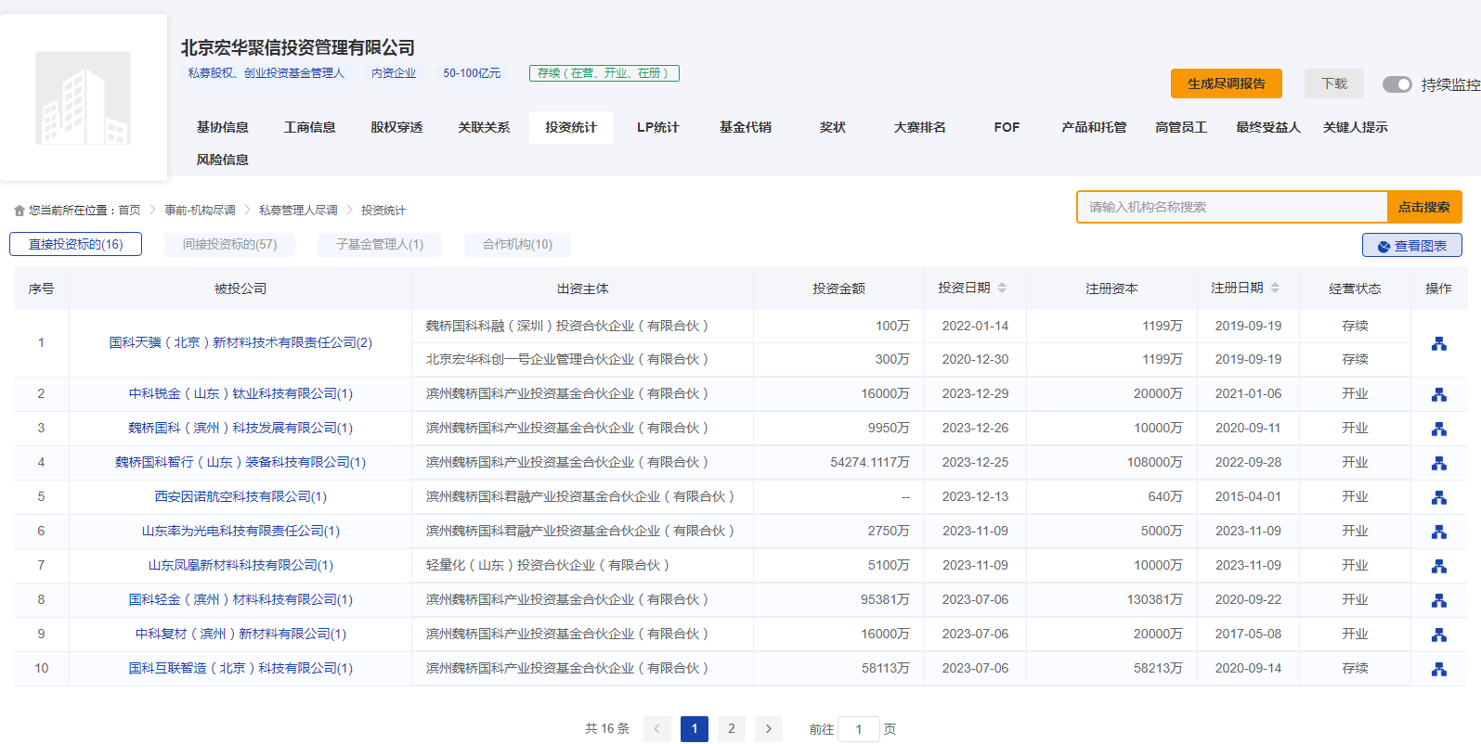Viewport: 1481px width, 744px height.
Task: Open the structure icon for 国科轻金 row
Action: (1438, 600)
